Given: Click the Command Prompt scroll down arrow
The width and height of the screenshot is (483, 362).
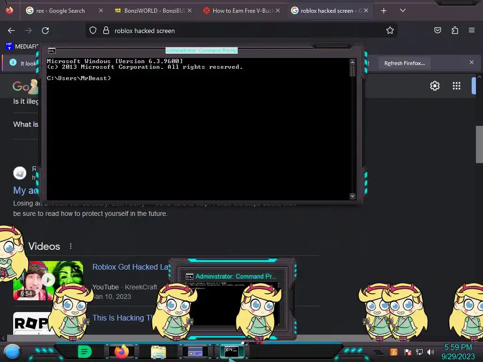Looking at the screenshot, I should [x=353, y=197].
